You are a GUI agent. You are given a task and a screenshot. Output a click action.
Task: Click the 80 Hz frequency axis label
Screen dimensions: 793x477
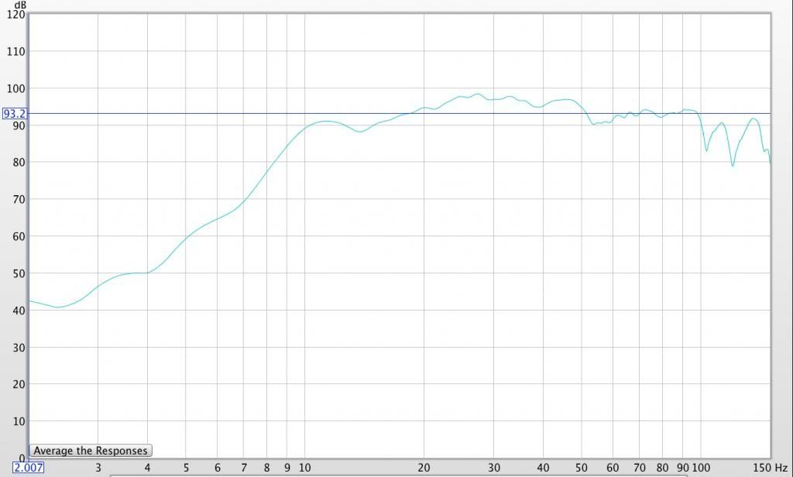[x=663, y=468]
